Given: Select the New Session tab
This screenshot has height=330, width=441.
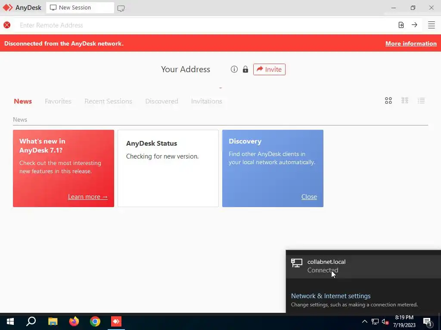Looking at the screenshot, I should pyautogui.click(x=80, y=8).
